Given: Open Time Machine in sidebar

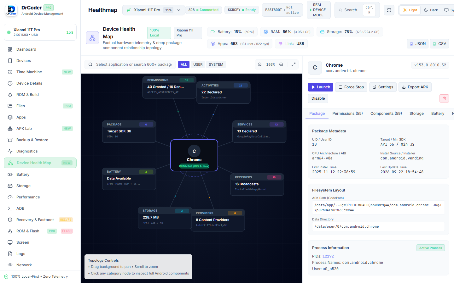Looking at the screenshot, I should click(x=40, y=72).
